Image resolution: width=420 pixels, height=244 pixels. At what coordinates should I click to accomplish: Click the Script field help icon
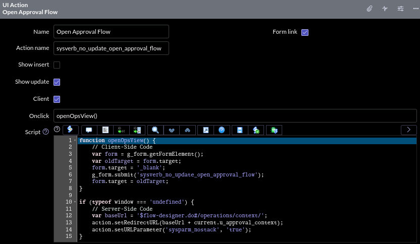click(x=46, y=132)
